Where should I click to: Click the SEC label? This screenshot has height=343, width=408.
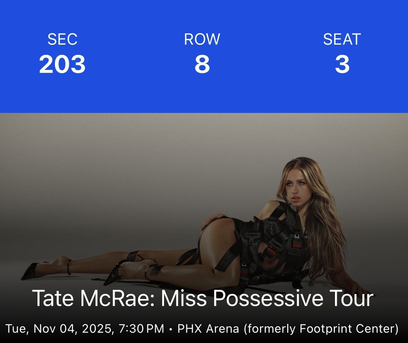click(x=62, y=39)
